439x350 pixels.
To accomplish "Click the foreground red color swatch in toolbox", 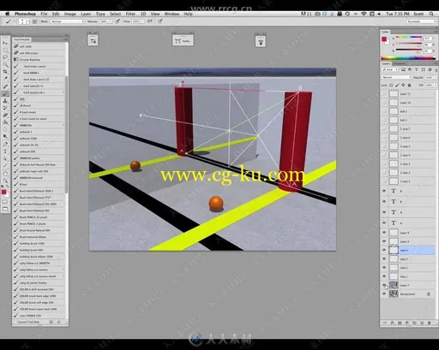I will 3,193.
